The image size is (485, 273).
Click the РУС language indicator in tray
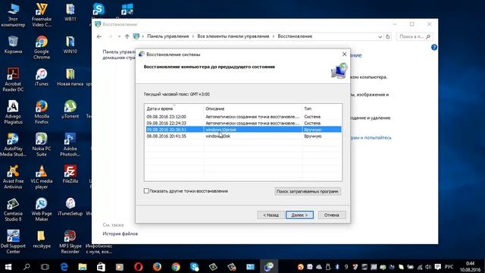point(449,266)
